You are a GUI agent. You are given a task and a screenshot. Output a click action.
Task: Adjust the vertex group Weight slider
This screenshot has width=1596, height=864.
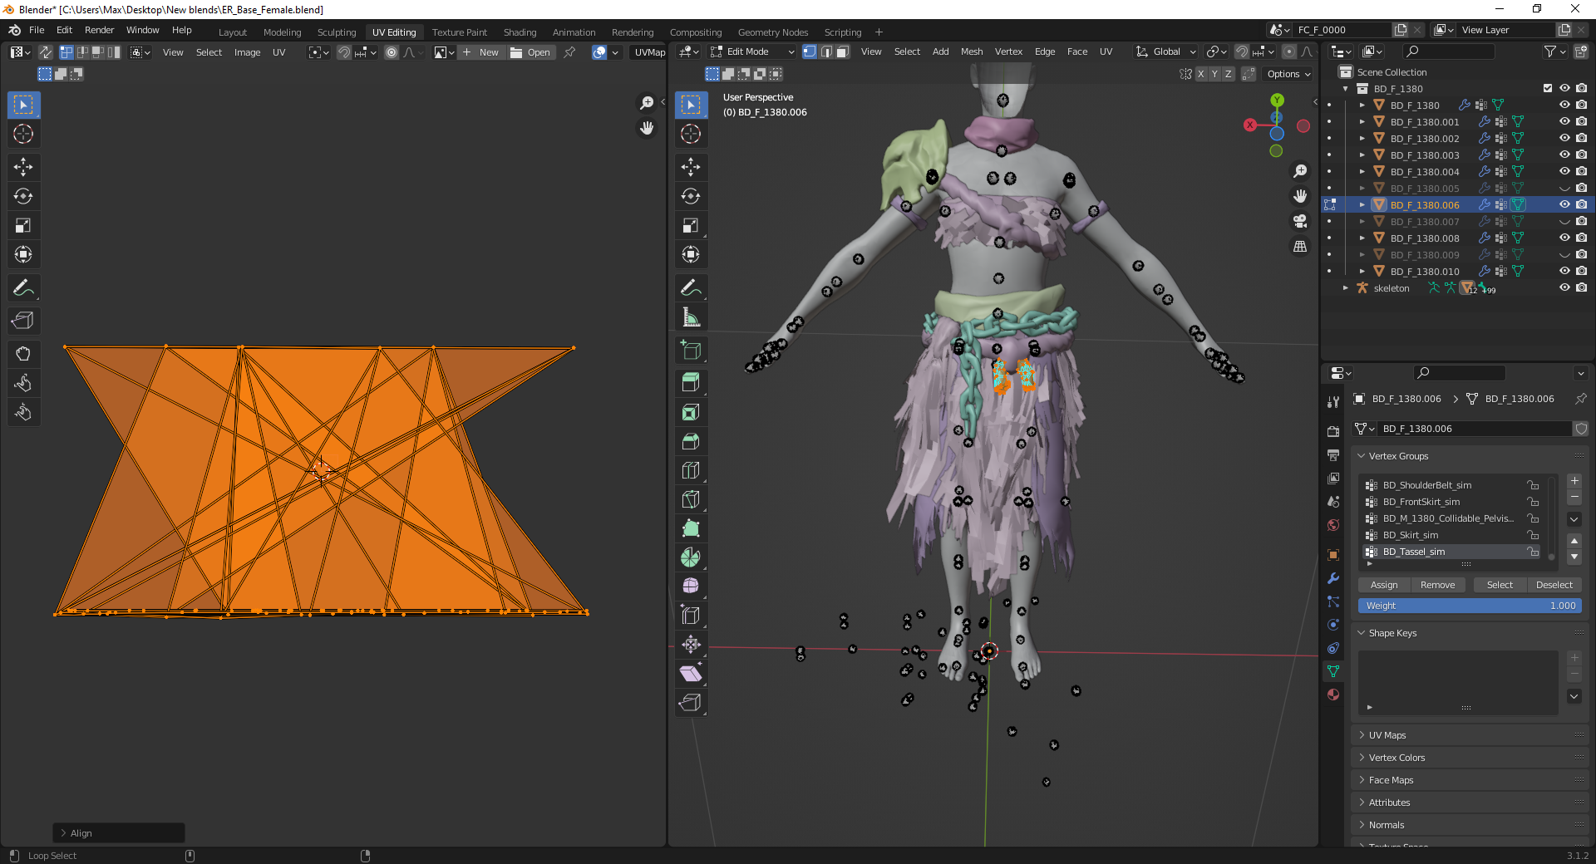point(1470,606)
